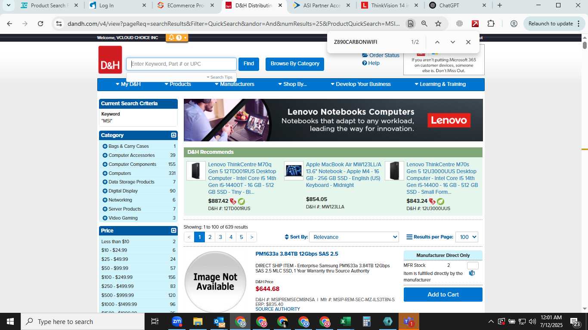
Task: Expand Computer Accessories category plus icon
Action: (105, 156)
